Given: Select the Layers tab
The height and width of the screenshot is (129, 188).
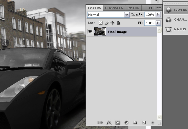Looking at the screenshot, I should click(x=94, y=8).
